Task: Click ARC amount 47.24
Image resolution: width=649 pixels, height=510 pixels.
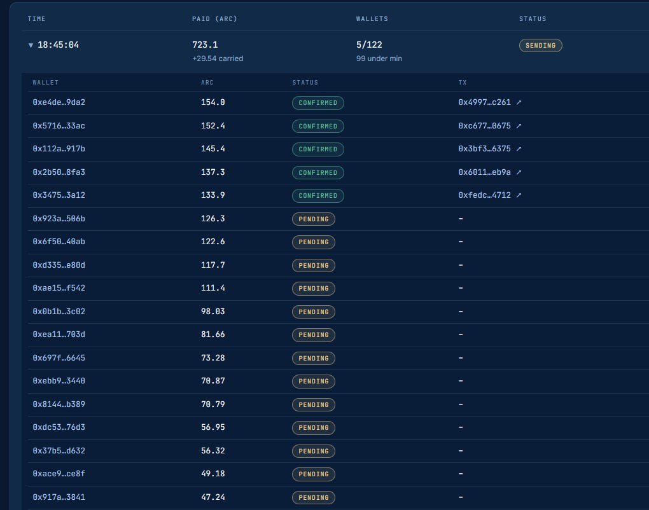Action: (213, 497)
